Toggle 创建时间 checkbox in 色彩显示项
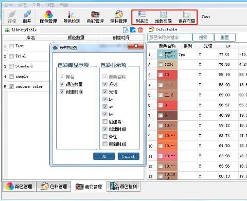247x201 pixels. (x=105, y=129)
